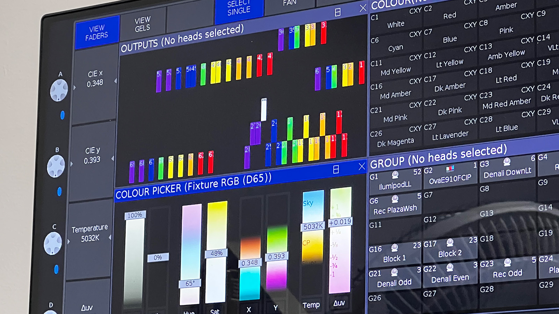Adjust the Temp slider at 5032K
This screenshot has height=314, width=559.
tap(313, 226)
